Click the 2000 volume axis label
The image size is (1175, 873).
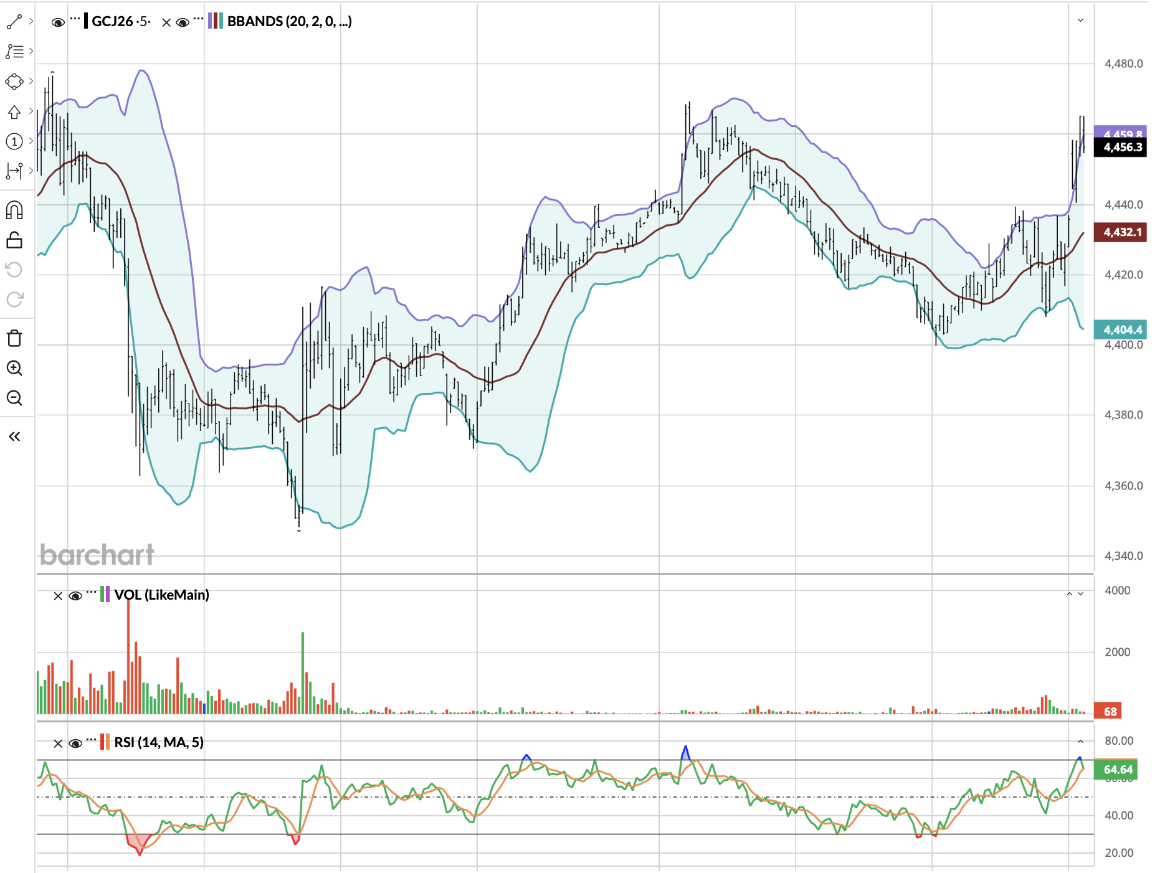pos(1118,652)
